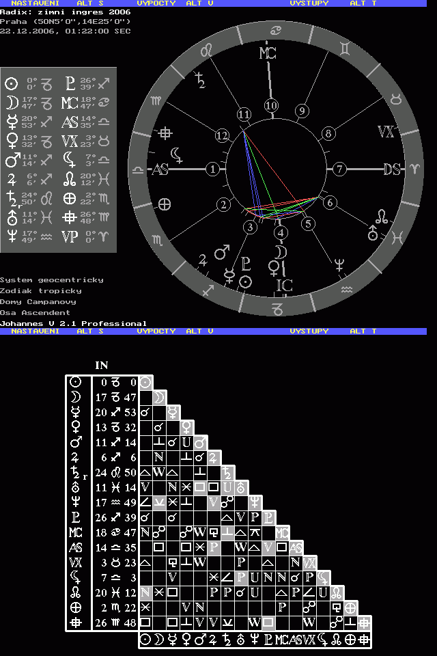Image resolution: width=437 pixels, height=656 pixels.
Task: Open the VYPOCTY menu in the lower bar
Action: click(156, 331)
